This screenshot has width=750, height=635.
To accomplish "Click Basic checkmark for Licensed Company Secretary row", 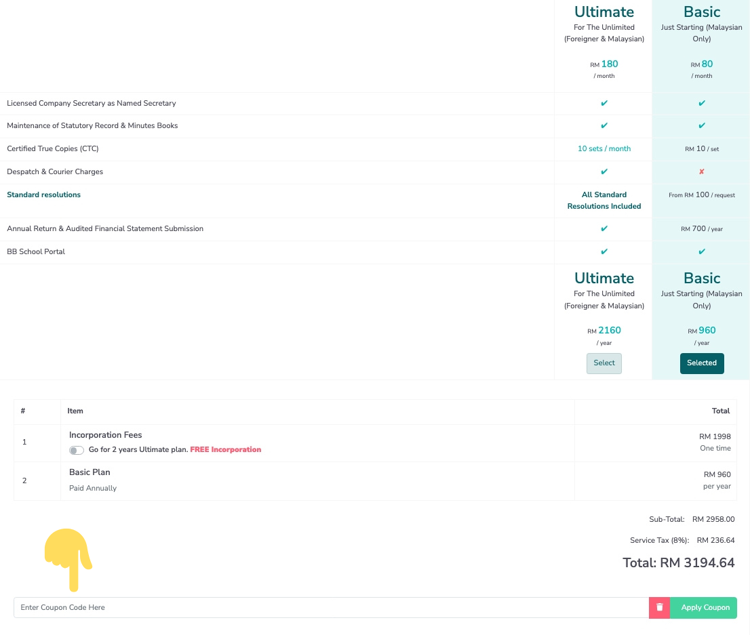I will (702, 103).
